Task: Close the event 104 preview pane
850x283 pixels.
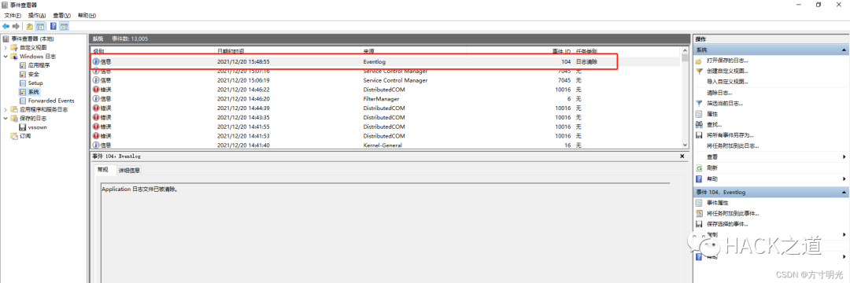Action: pyautogui.click(x=682, y=156)
